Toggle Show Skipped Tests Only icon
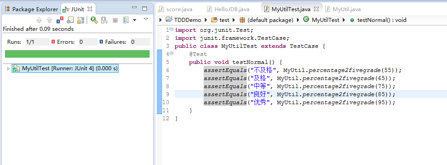 pos(70,20)
